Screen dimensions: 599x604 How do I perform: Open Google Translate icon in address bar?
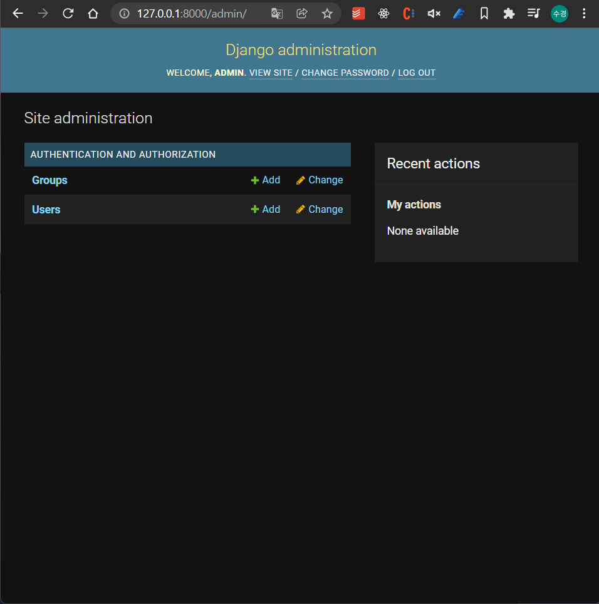[277, 14]
